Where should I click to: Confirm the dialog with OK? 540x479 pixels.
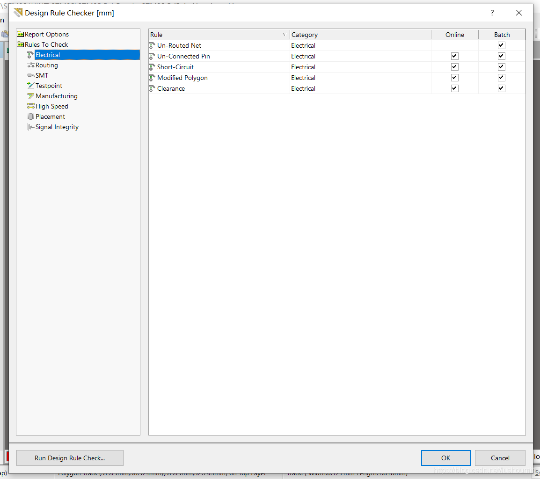445,458
